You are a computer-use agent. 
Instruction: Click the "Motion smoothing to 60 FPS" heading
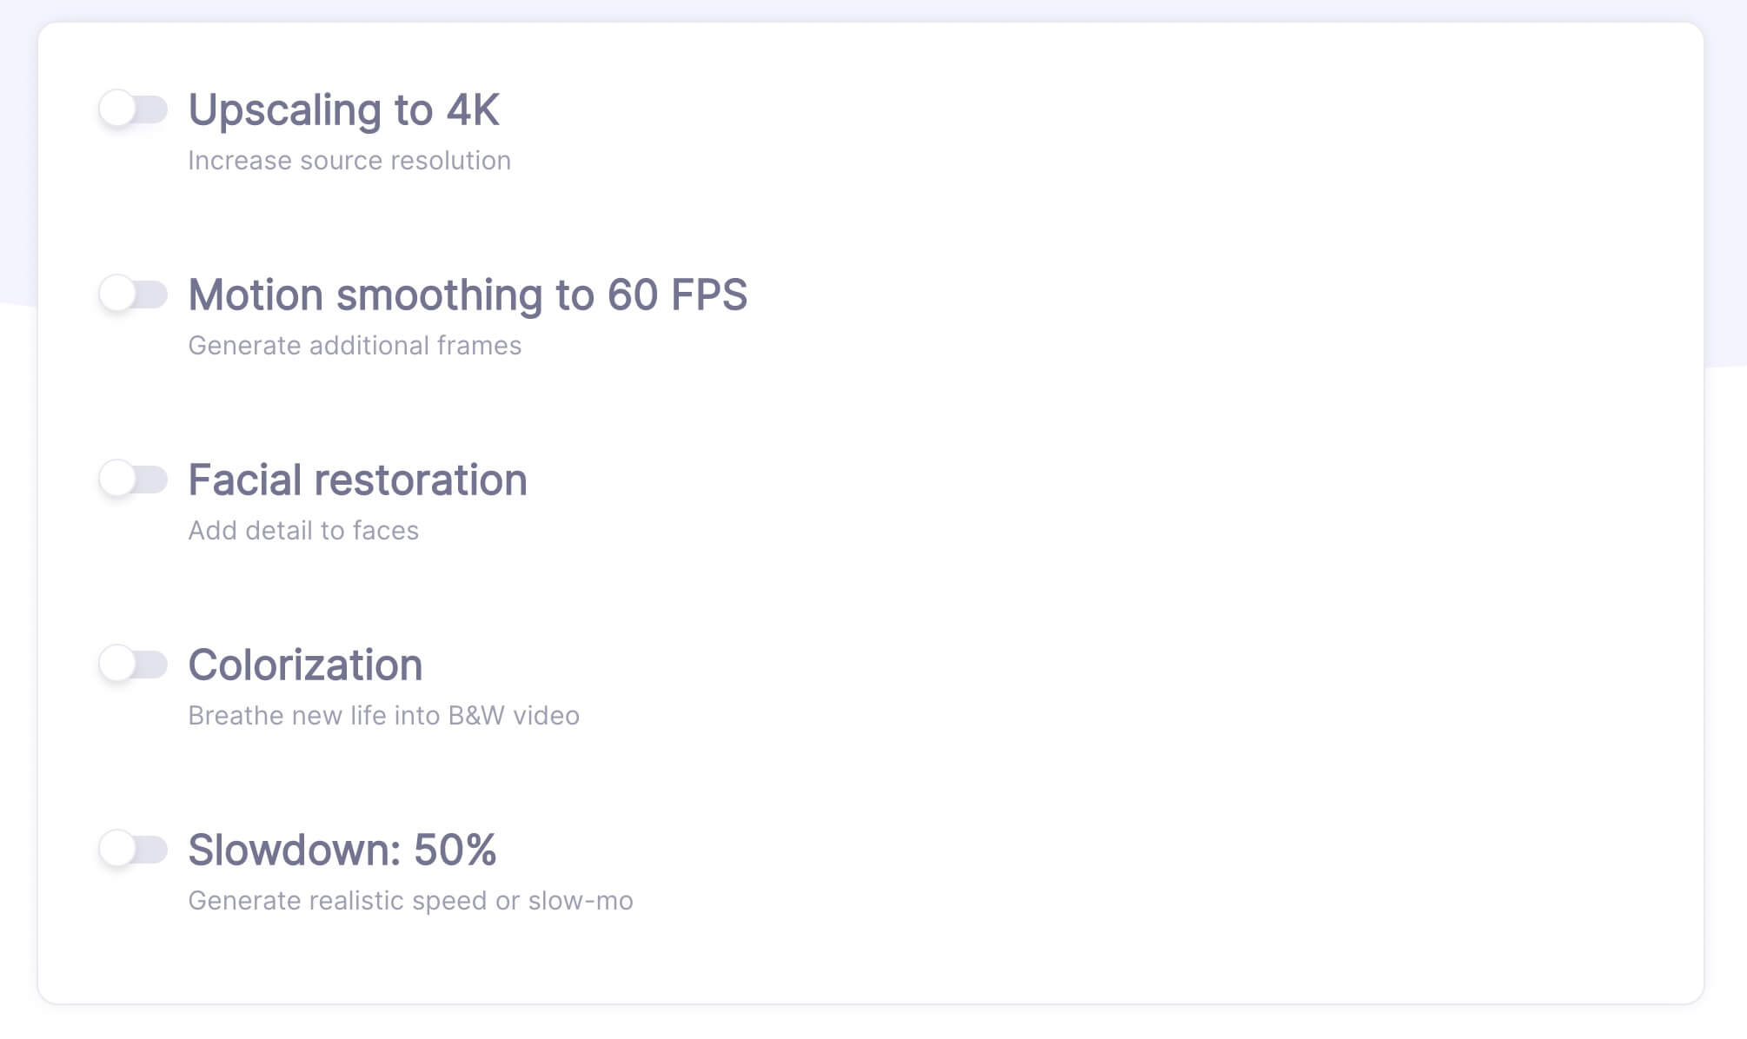point(467,295)
